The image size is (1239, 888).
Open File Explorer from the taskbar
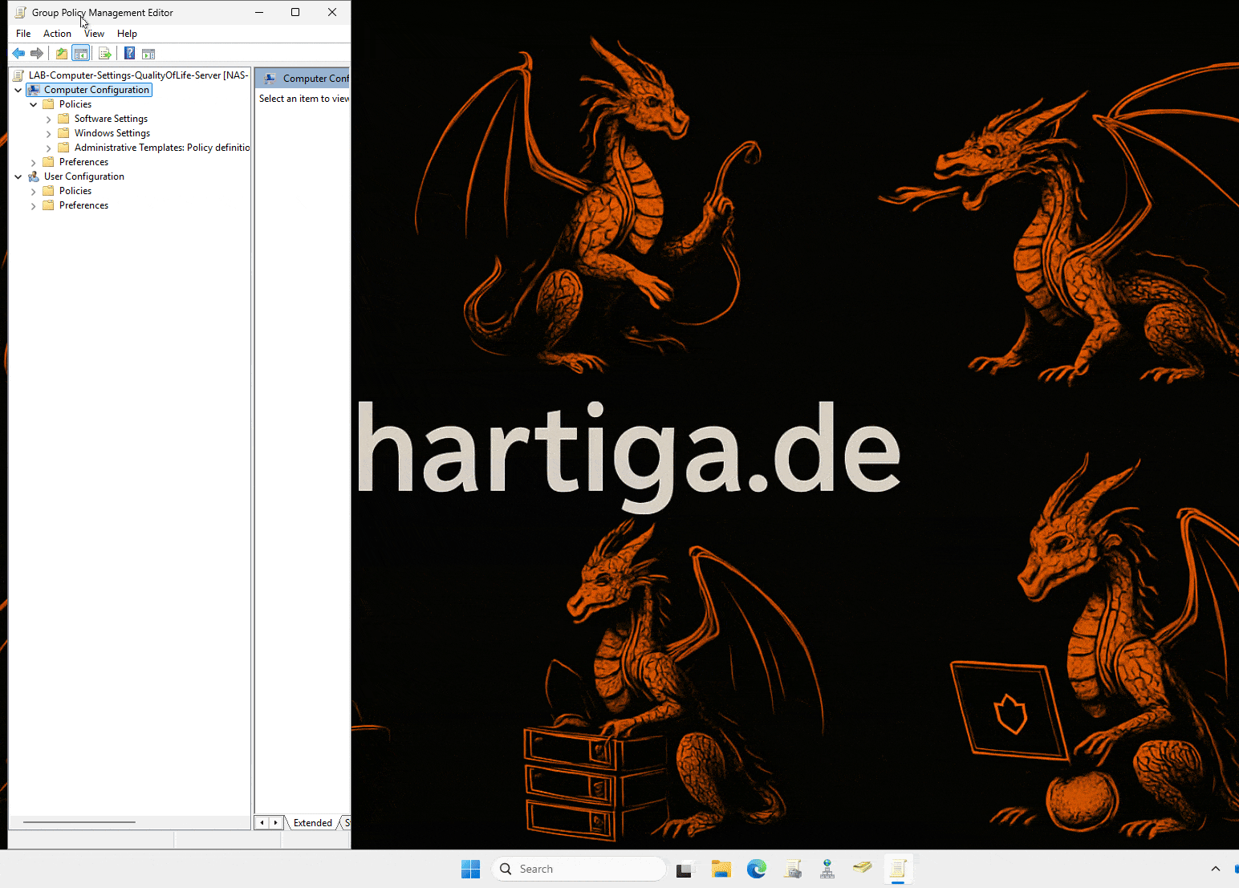pyautogui.click(x=721, y=869)
